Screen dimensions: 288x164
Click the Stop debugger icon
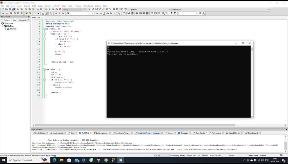click(x=117, y=9)
